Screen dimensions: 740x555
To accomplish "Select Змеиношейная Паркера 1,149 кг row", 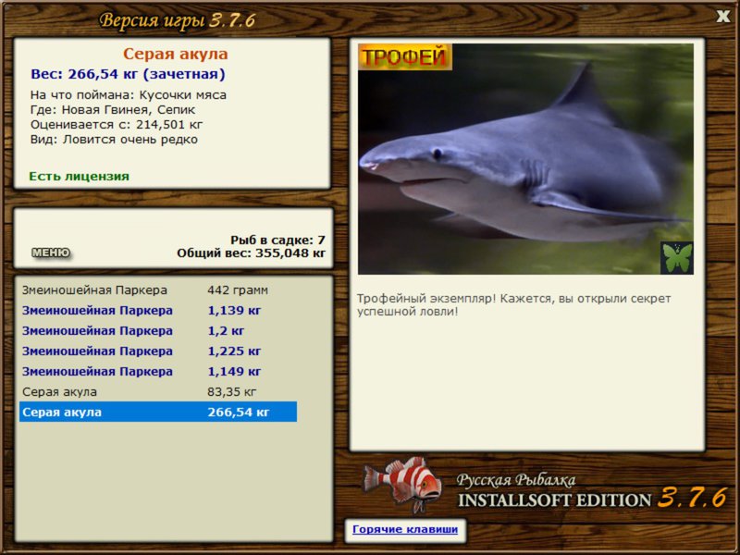I will pyautogui.click(x=158, y=372).
